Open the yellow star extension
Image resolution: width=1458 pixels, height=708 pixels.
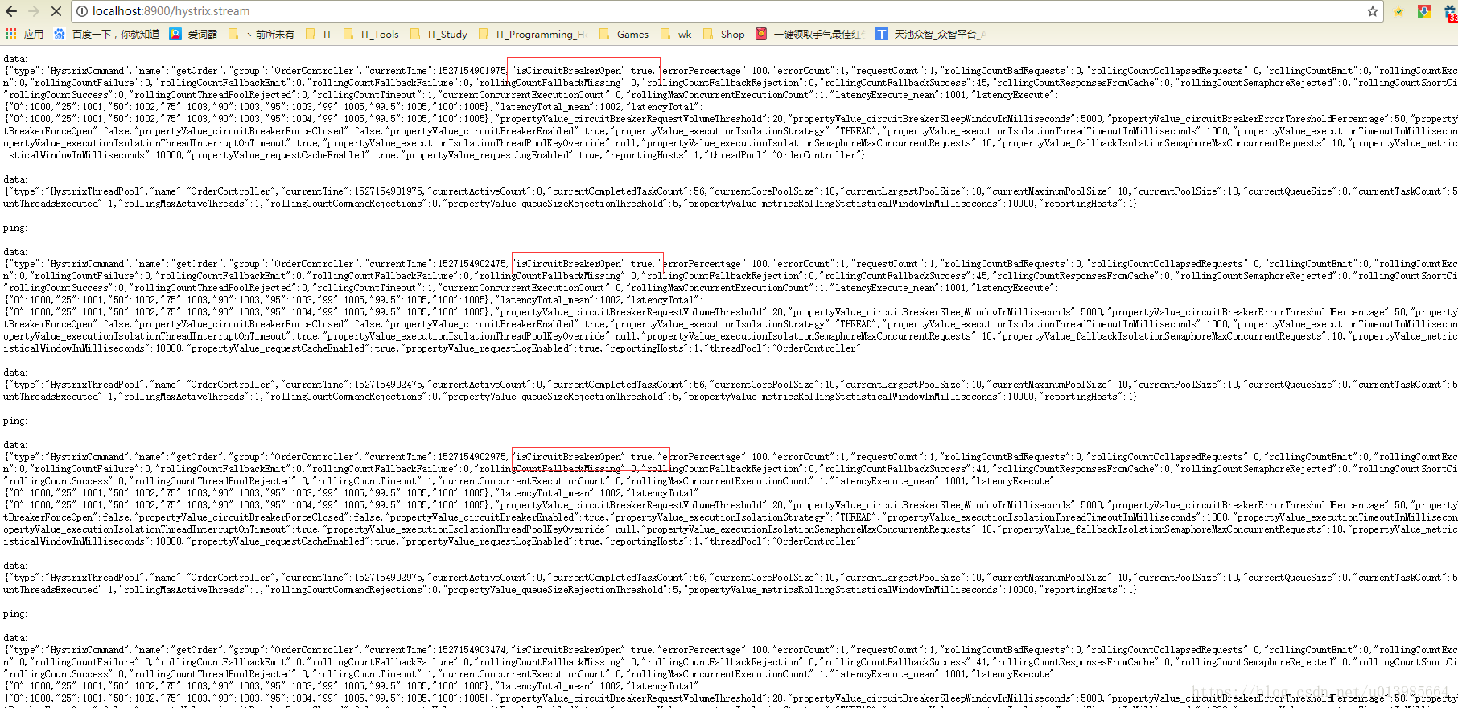[x=1398, y=11]
